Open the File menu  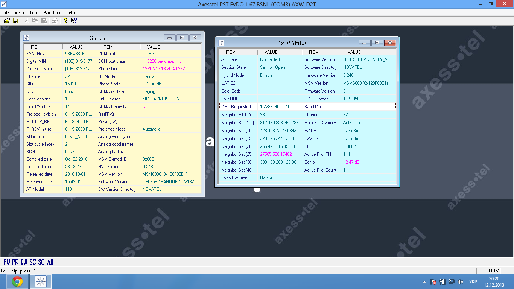click(x=6, y=12)
